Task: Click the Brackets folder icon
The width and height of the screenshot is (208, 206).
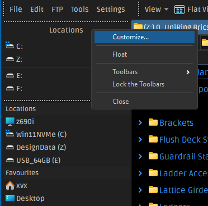Action: pyautogui.click(x=153, y=122)
